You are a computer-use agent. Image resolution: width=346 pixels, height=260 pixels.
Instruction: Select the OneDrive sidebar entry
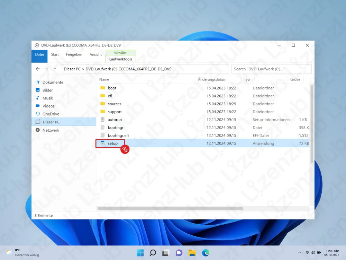(x=51, y=114)
